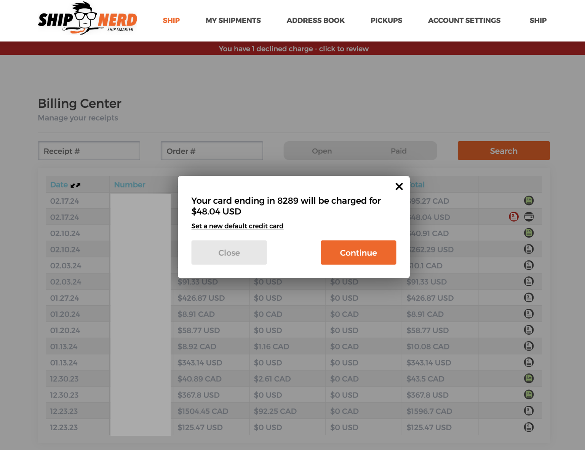Open the green receipt icon on the top 02.17.24 row

(x=529, y=201)
